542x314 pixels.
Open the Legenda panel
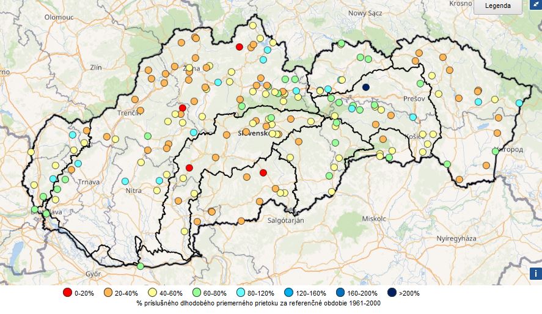tap(498, 5)
